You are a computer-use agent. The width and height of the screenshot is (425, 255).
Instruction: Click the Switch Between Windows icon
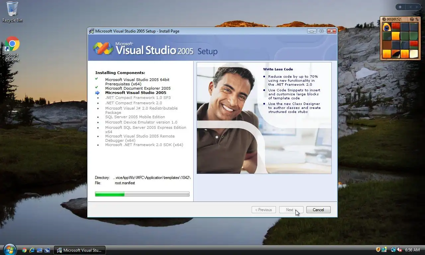click(x=47, y=250)
